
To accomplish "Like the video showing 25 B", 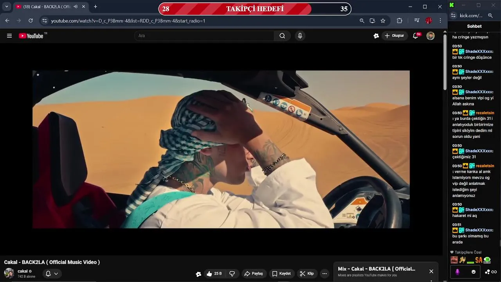I will [214, 274].
